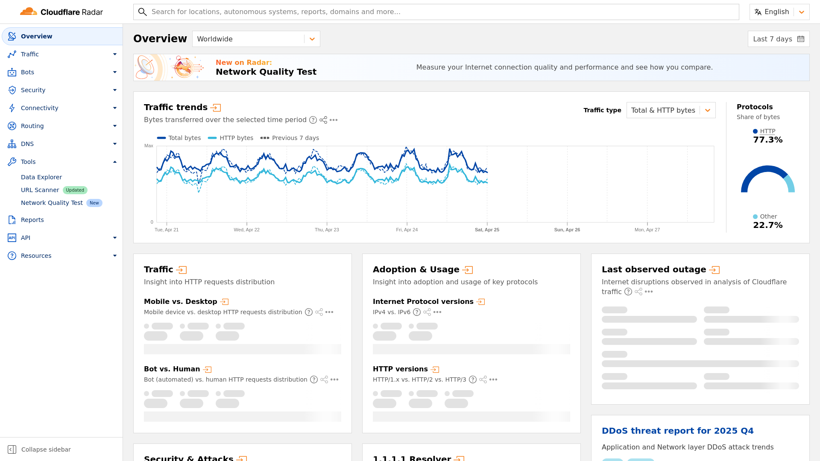The image size is (820, 461).
Task: Open the Worldwide location dropdown
Action: point(256,39)
